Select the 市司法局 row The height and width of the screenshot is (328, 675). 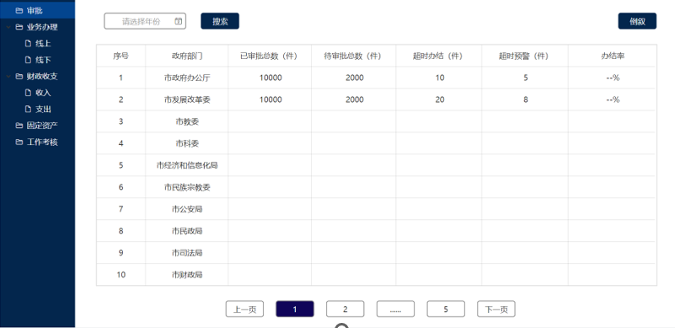[x=377, y=253]
